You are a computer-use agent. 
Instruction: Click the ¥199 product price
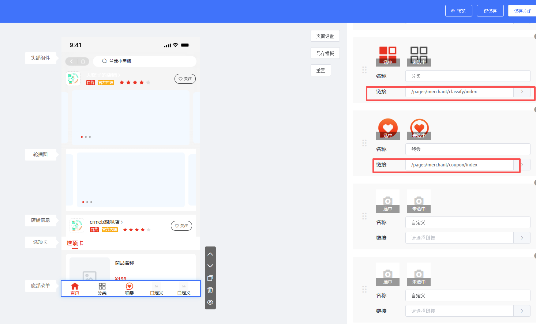coord(121,279)
